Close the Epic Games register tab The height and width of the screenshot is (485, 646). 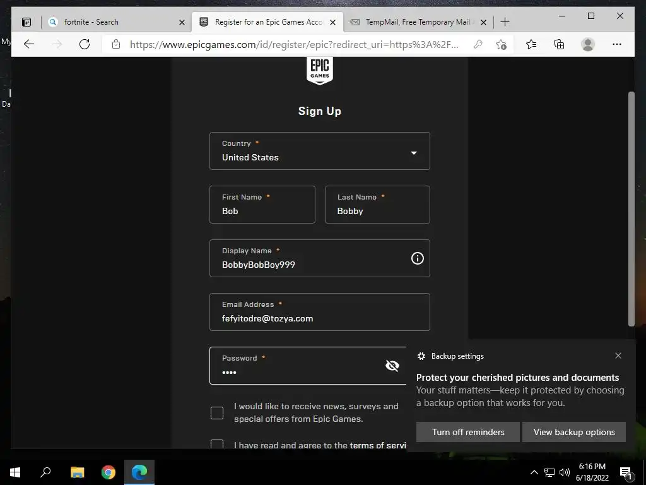pyautogui.click(x=333, y=22)
